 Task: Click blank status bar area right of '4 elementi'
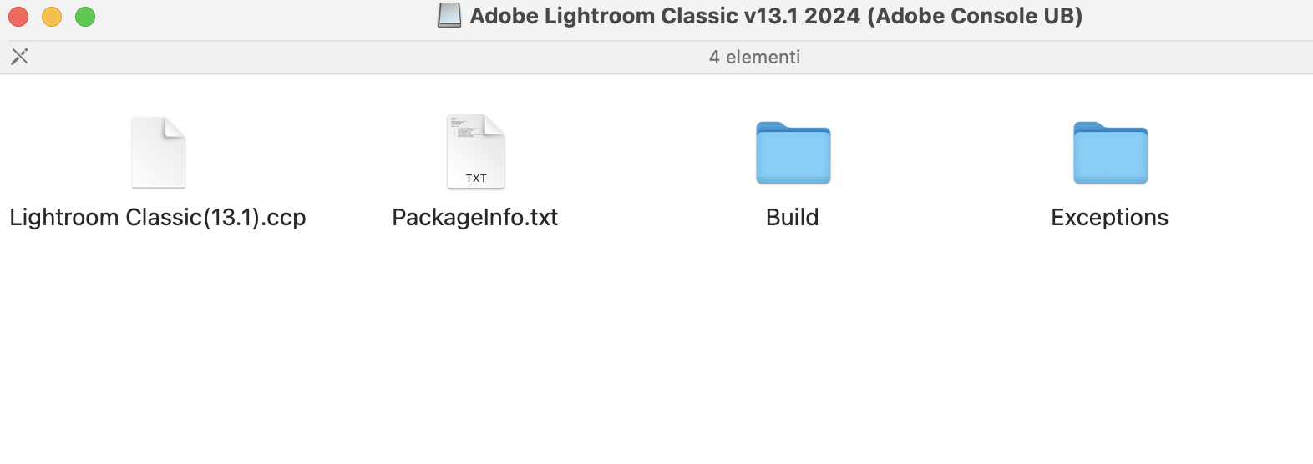pos(1052,57)
